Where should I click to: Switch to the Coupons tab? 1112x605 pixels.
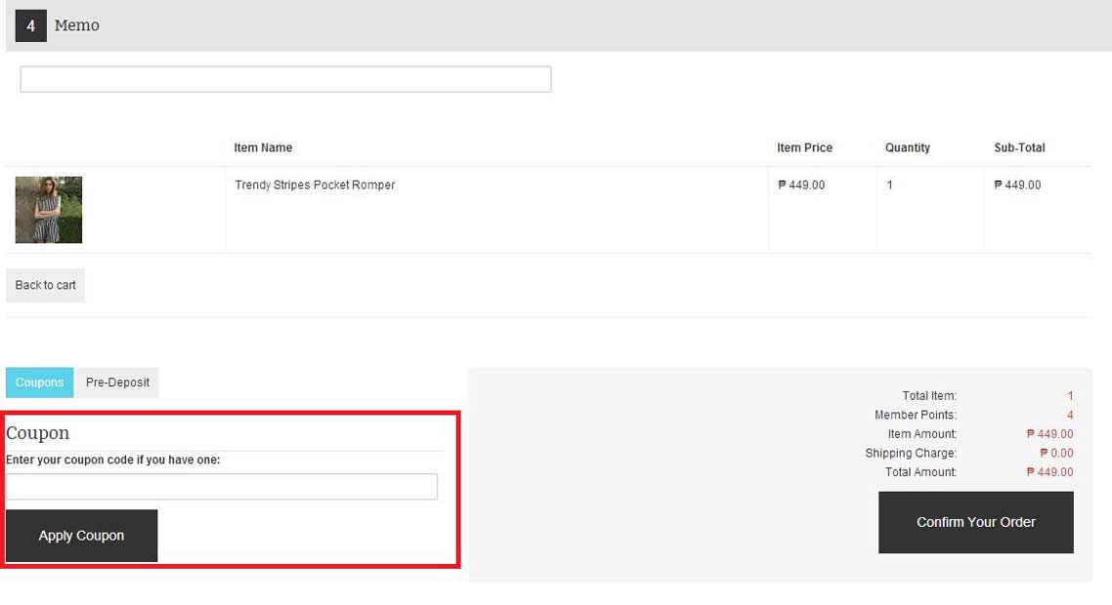[x=40, y=383]
